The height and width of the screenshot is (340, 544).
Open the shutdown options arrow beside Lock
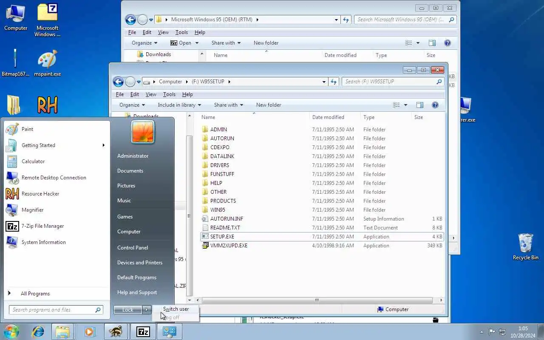click(147, 310)
